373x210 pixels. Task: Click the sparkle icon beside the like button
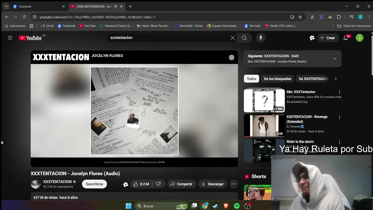click(126, 184)
